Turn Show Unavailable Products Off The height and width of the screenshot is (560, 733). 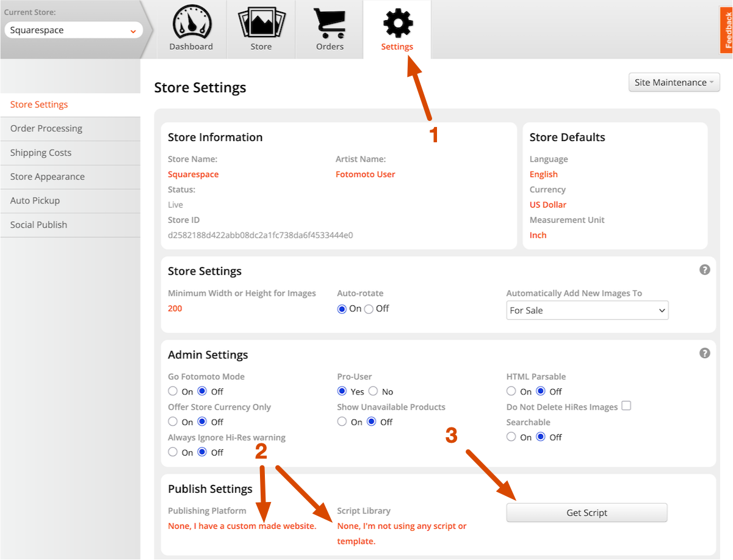tap(372, 421)
